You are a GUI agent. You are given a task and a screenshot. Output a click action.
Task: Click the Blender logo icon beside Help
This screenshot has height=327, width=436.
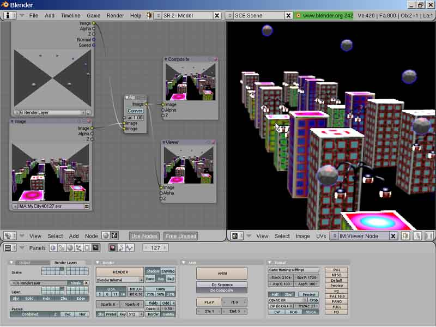pyautogui.click(x=149, y=15)
